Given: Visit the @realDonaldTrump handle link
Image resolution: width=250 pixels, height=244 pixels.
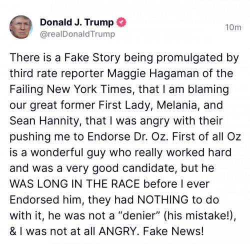Looking at the screenshot, I should [77, 34].
